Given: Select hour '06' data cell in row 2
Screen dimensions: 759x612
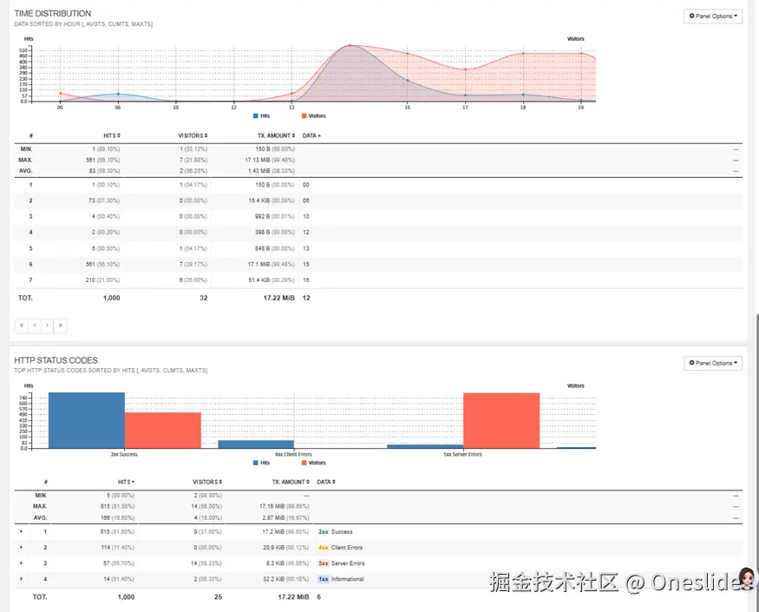Looking at the screenshot, I should coord(306,201).
